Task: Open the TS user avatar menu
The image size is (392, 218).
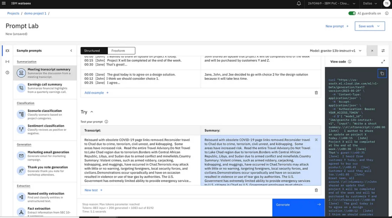Action: coord(387,3)
